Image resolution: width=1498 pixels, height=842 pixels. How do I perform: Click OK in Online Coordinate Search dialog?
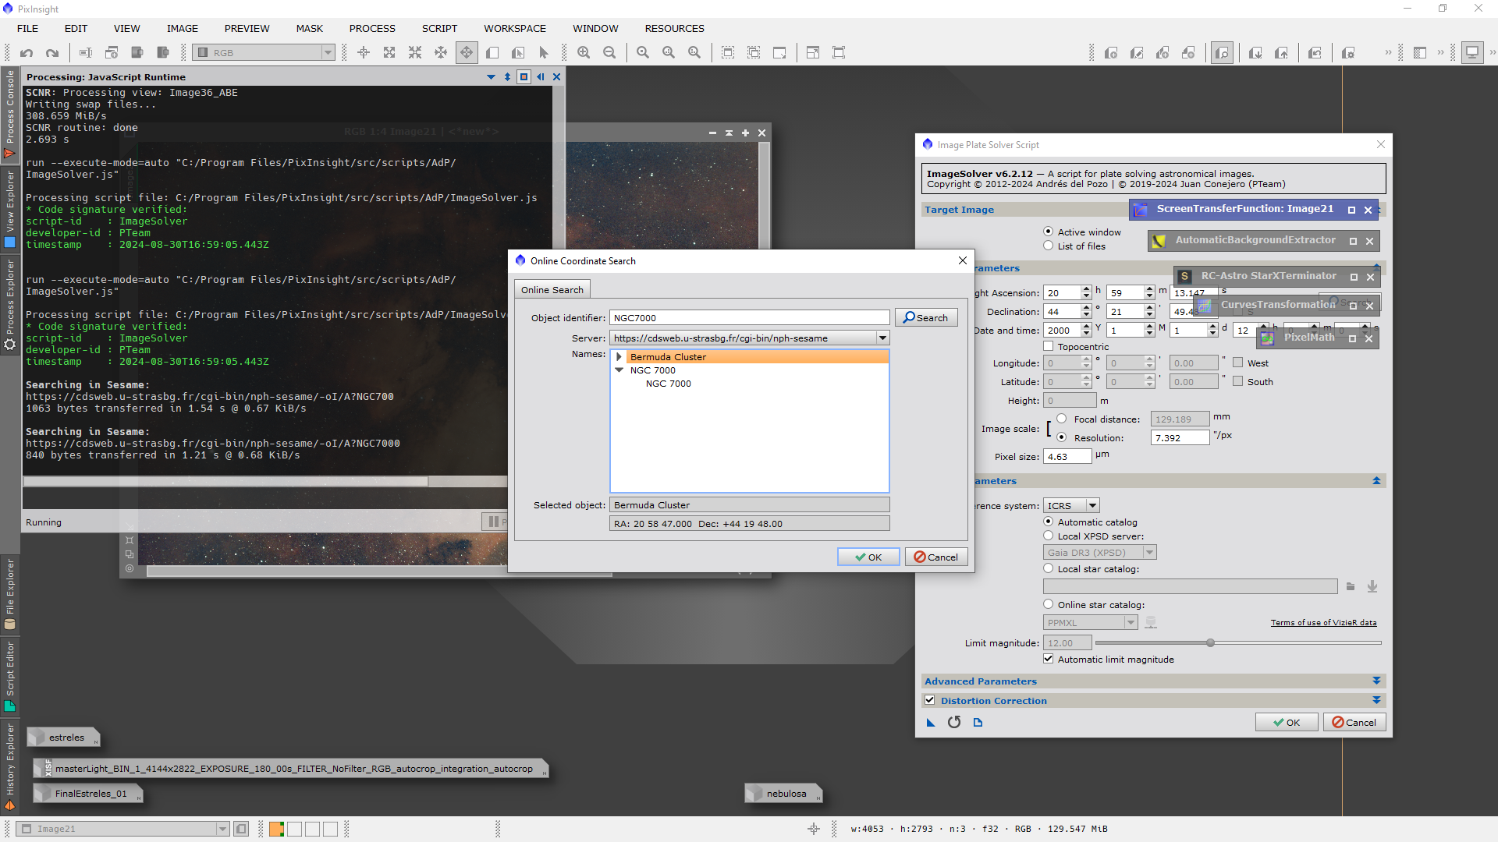[x=868, y=557]
